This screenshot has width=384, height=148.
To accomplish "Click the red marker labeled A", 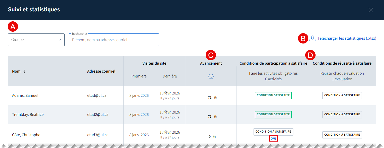I will tap(13, 27).
